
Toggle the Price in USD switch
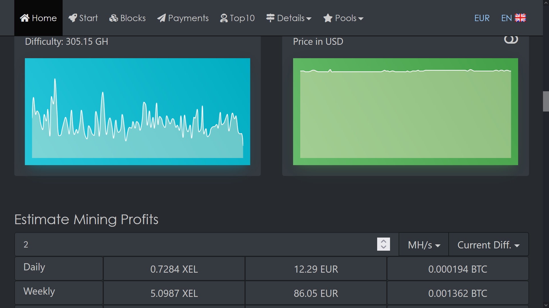[511, 40]
